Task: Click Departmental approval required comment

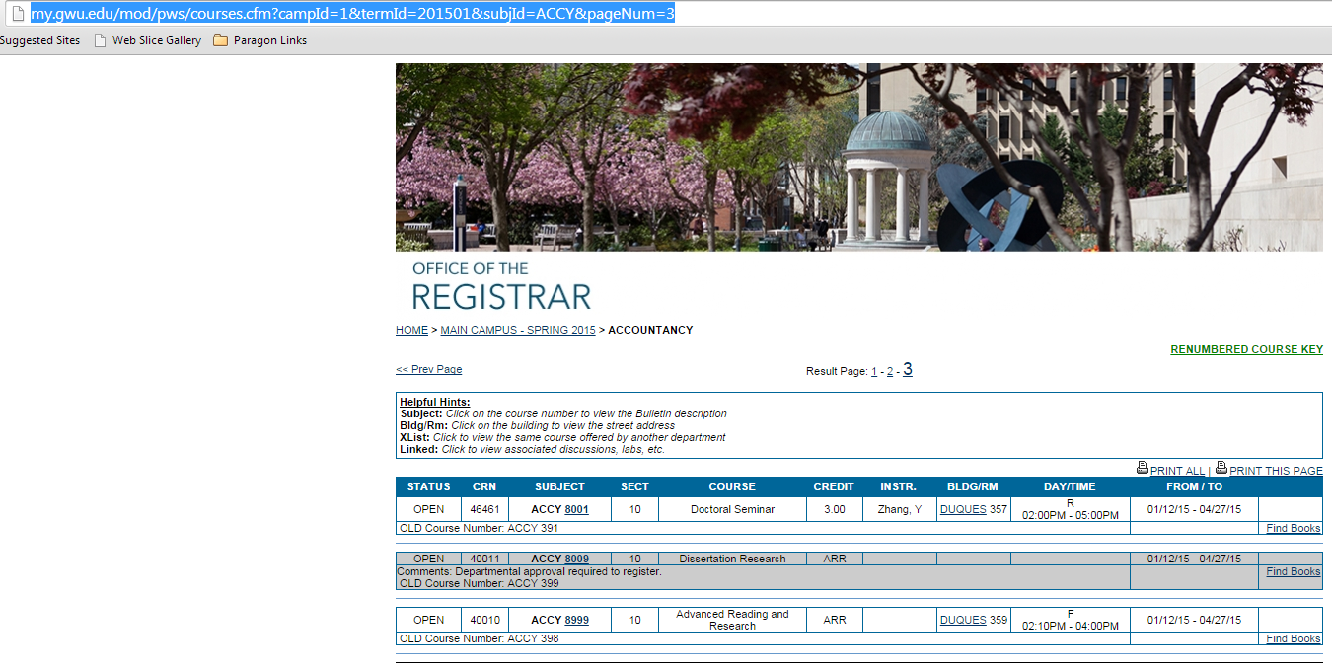Action: point(529,571)
